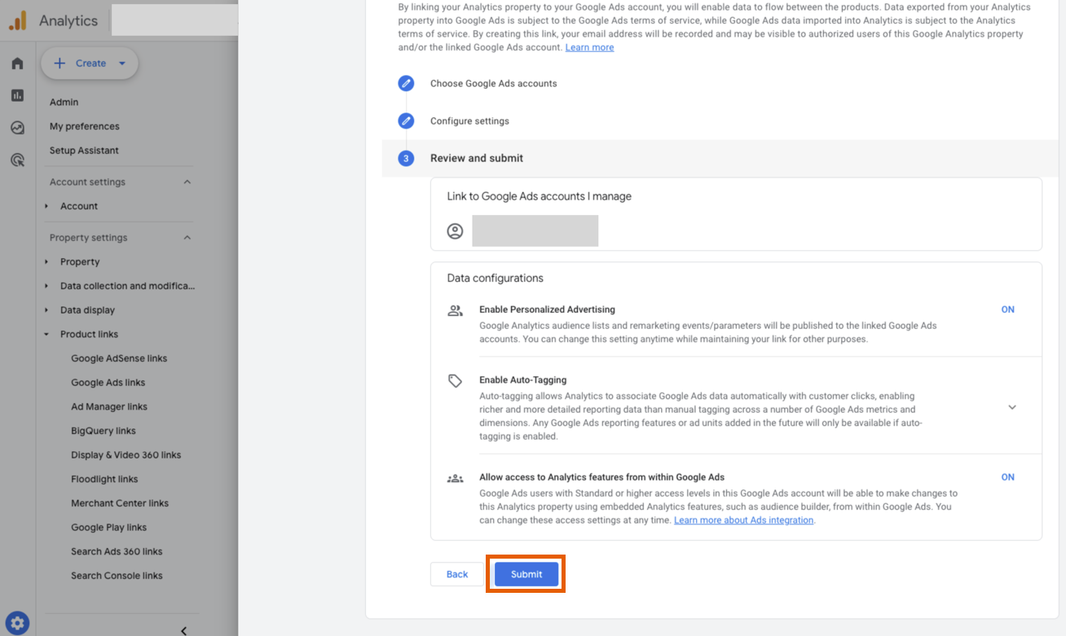Collapse the Account settings section

click(187, 182)
